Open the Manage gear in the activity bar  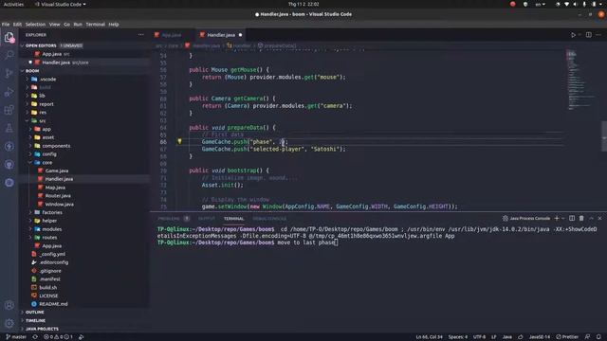pos(9,323)
